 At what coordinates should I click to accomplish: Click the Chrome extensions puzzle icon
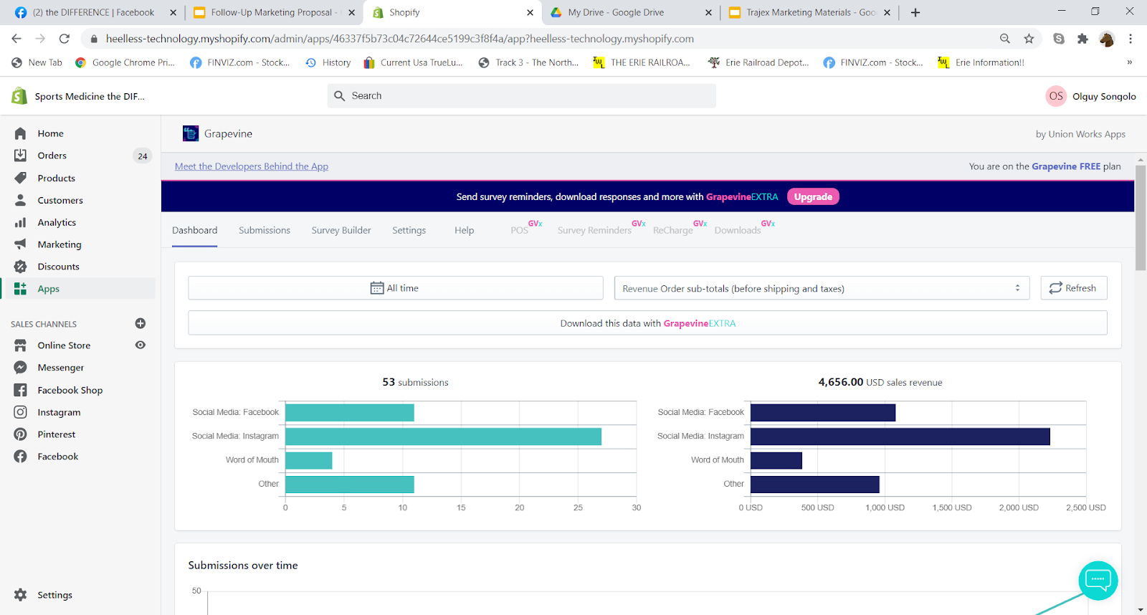(1082, 39)
